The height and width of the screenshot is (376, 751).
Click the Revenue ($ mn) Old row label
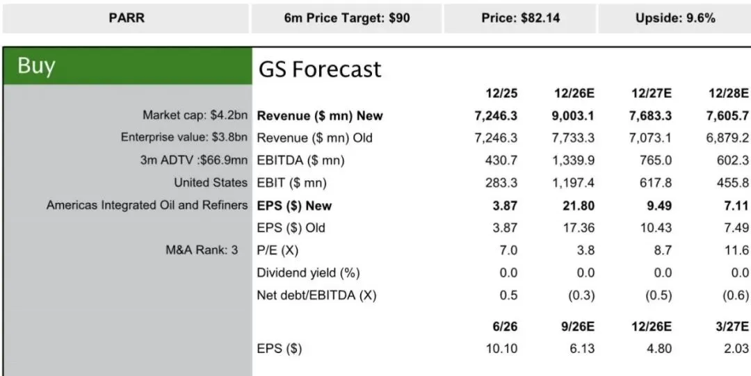click(x=315, y=138)
